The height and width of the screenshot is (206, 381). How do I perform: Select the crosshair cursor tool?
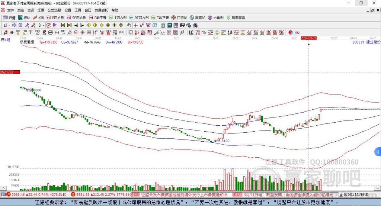point(136,25)
